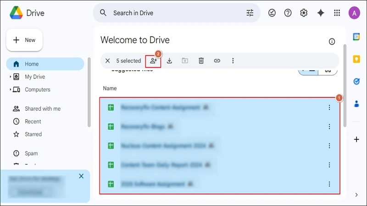
Task: Move selected files to trash
Action: click(201, 61)
